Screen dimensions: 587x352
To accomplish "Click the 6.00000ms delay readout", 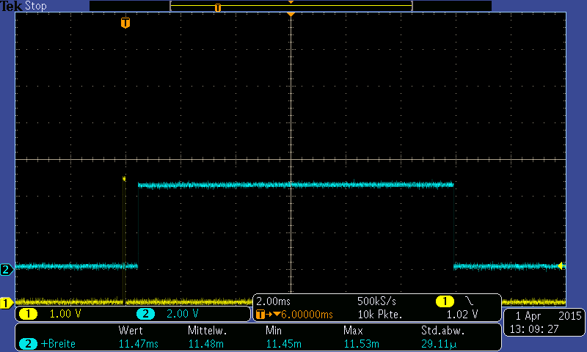I will (307, 314).
